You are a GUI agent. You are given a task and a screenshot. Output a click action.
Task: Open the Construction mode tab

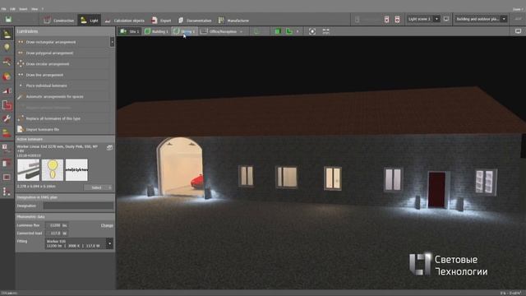click(58, 21)
